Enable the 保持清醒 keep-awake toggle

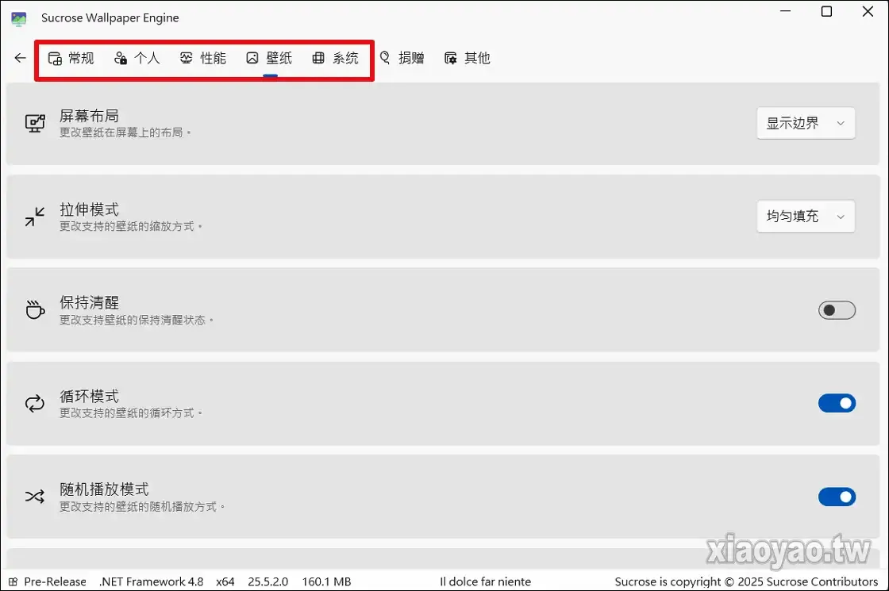tap(837, 310)
